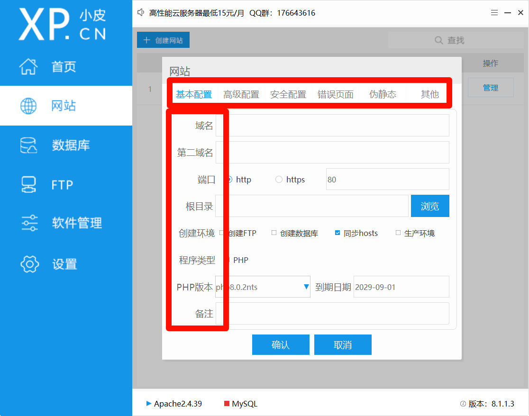
Task: Click the 查找 search field
Action: click(x=456, y=40)
